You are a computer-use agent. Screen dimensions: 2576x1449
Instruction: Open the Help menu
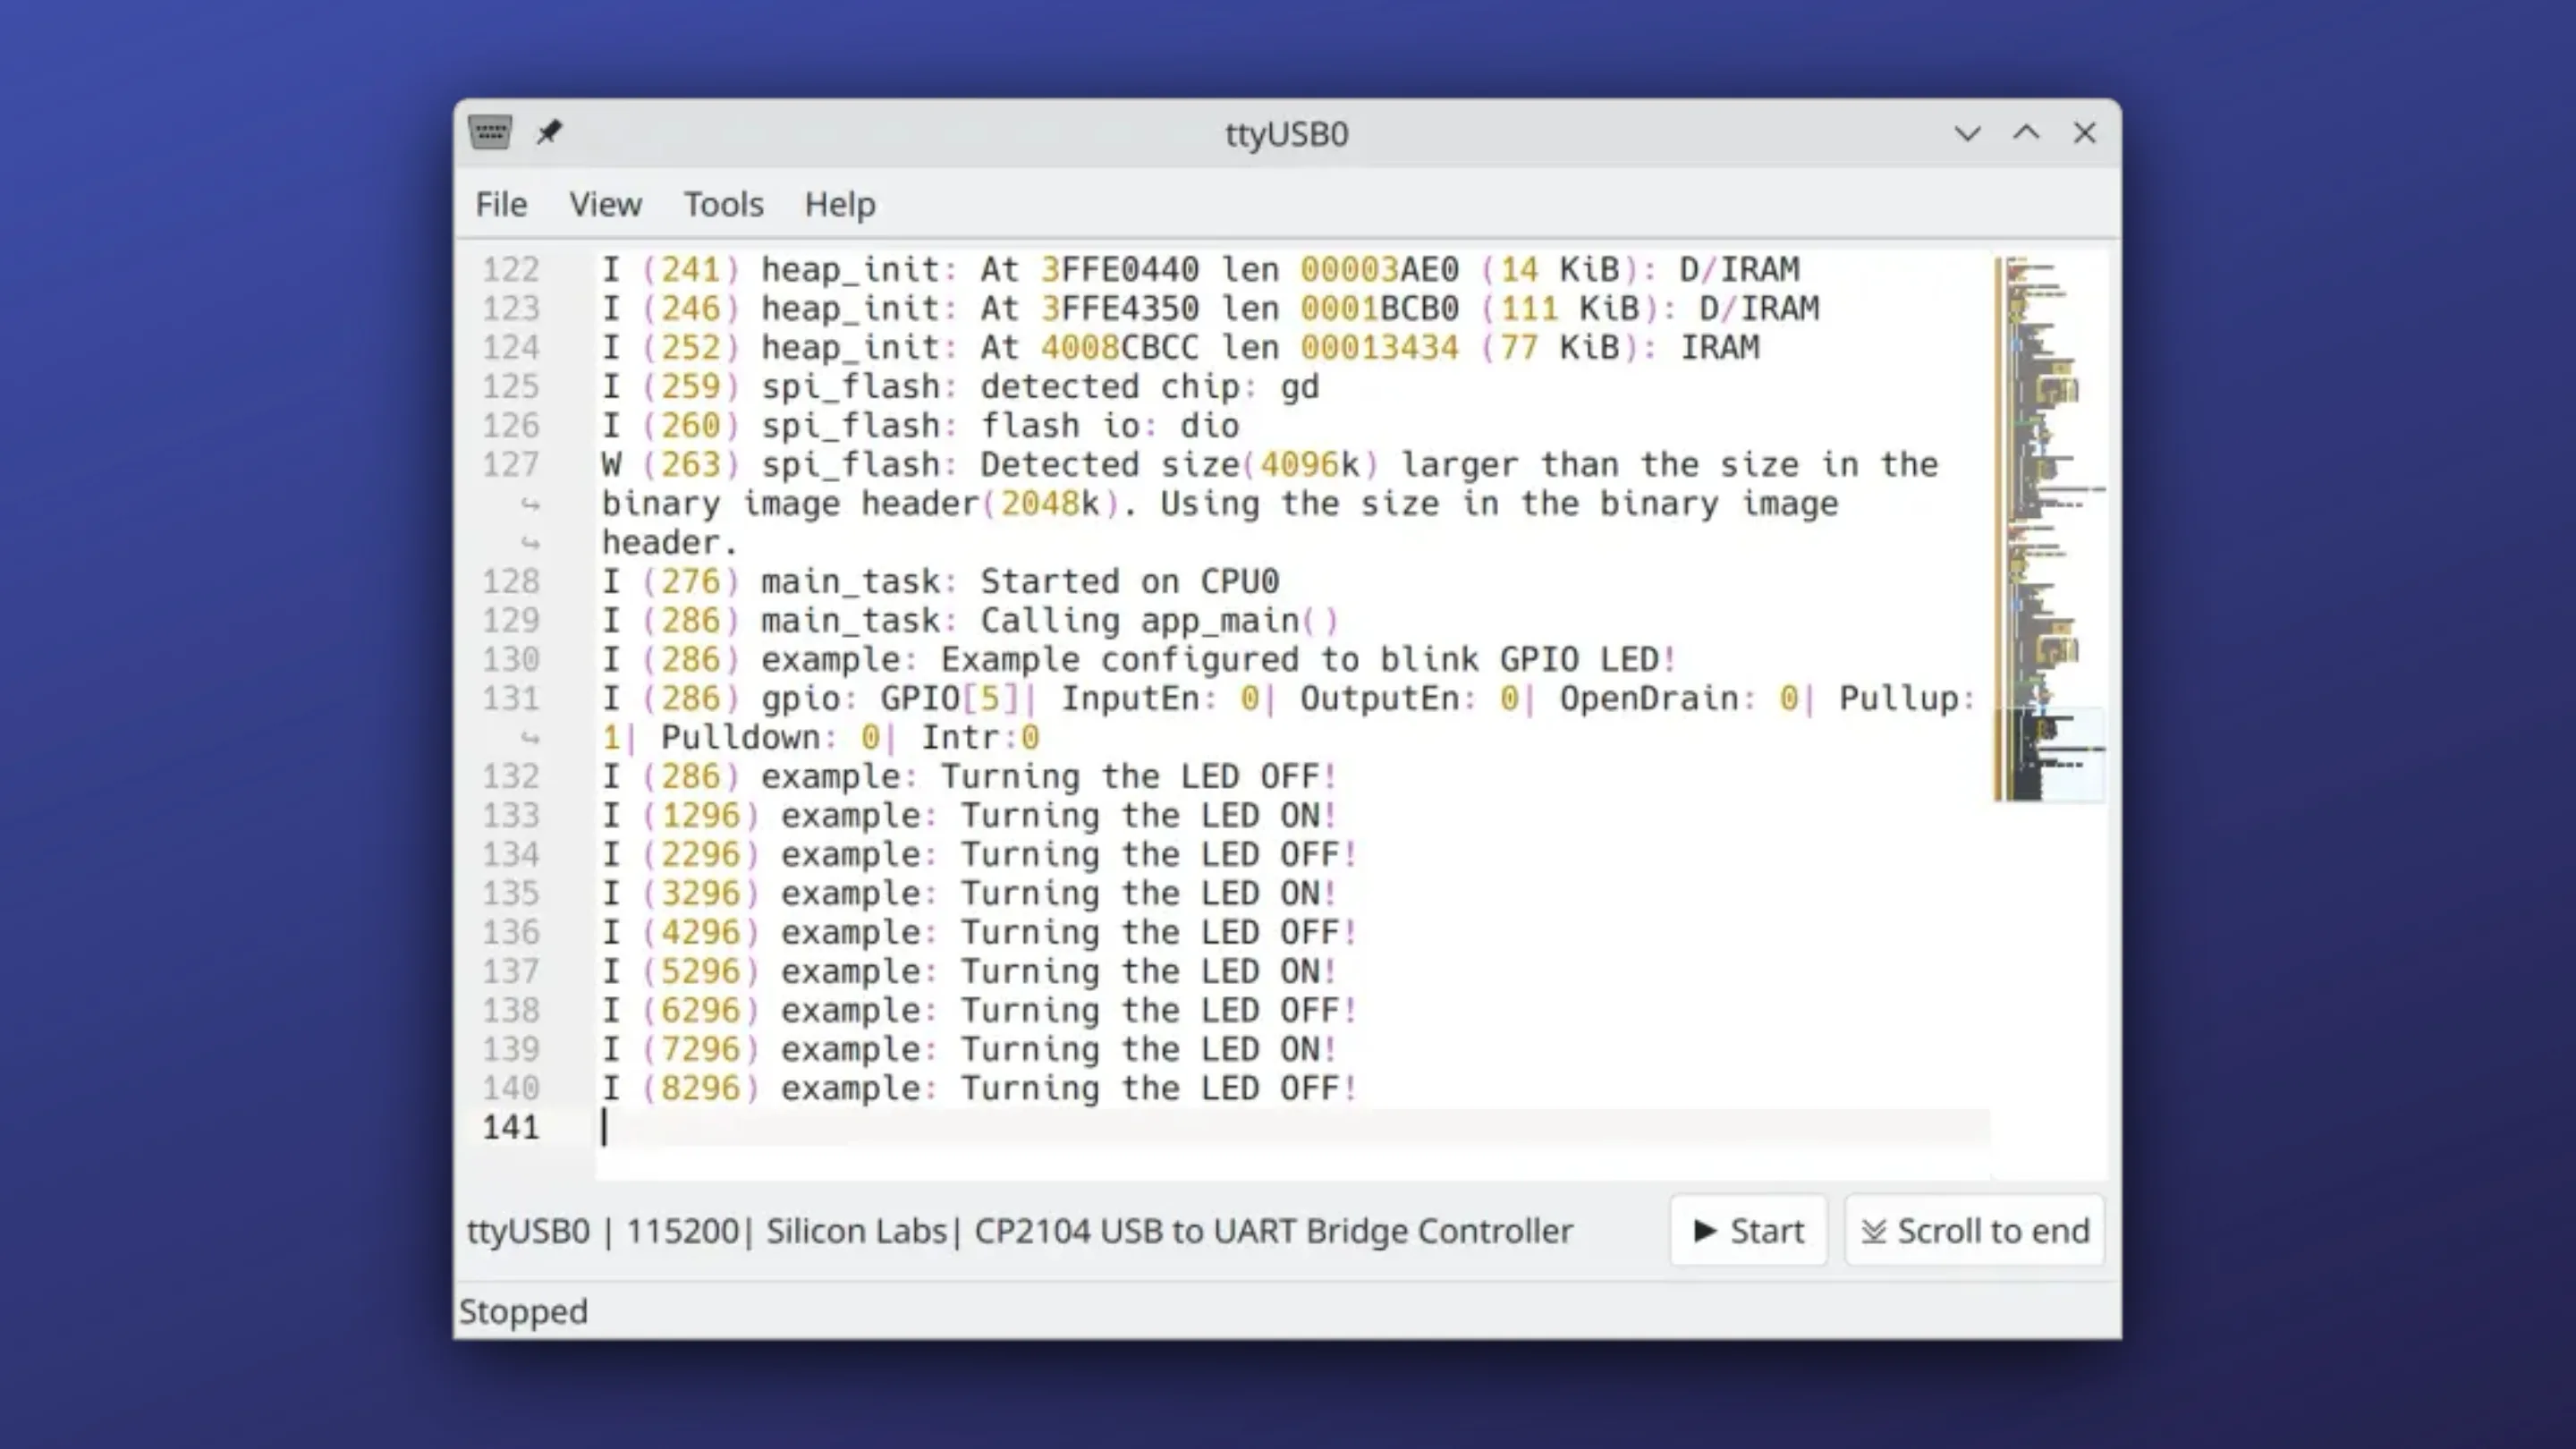click(840, 205)
